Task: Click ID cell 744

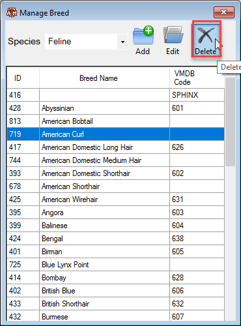Action: point(23,160)
